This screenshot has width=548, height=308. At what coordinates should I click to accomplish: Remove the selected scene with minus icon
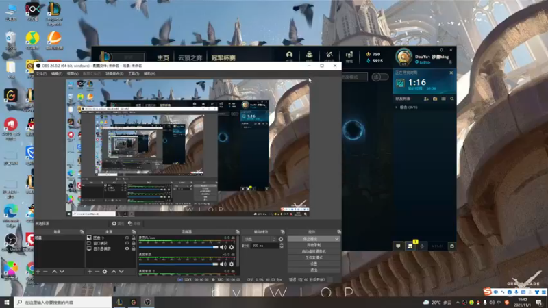click(45, 271)
